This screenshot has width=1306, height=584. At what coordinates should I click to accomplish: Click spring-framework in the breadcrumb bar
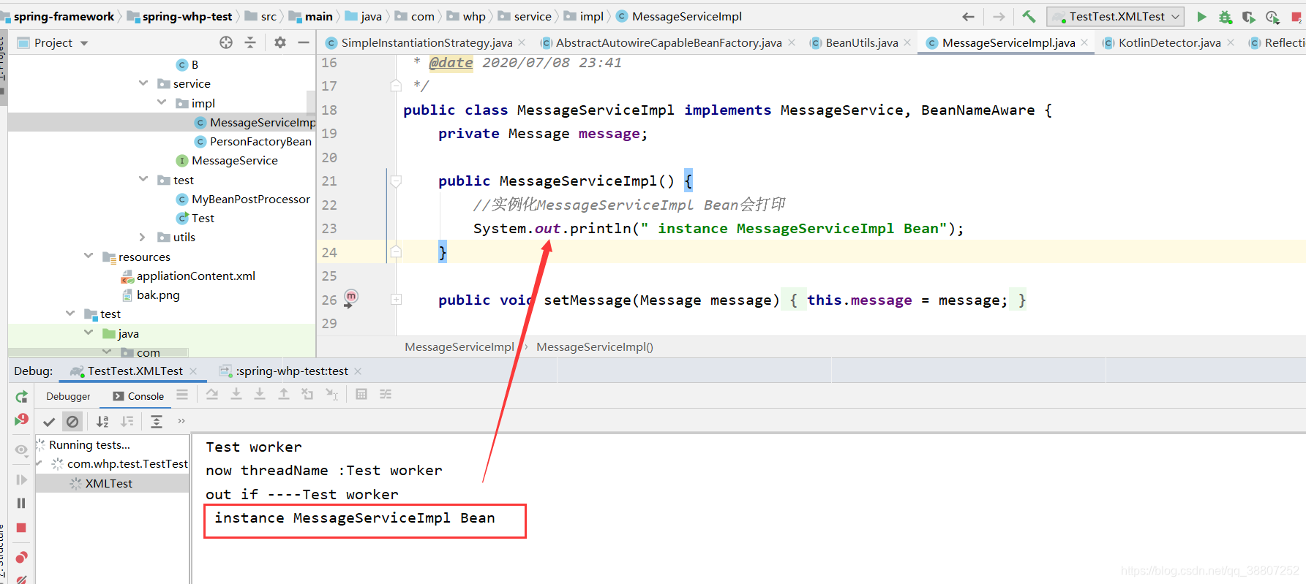coord(64,16)
